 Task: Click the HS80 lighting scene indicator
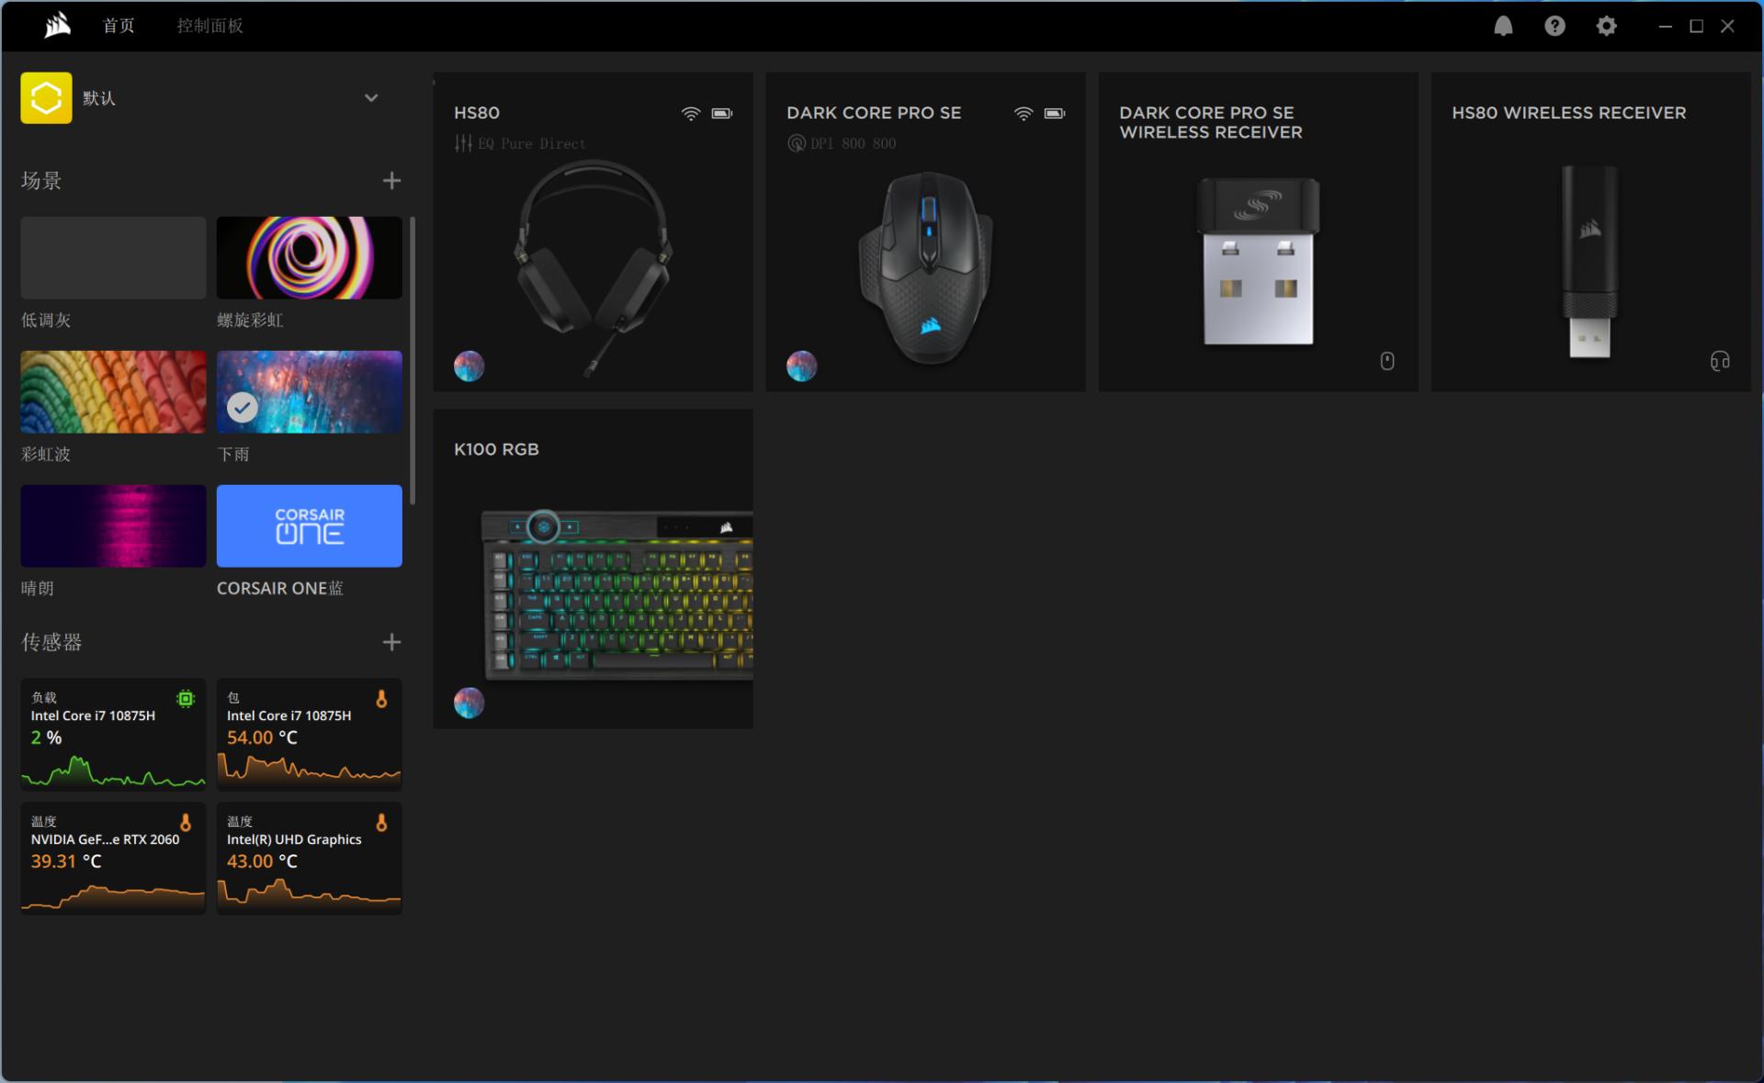pyautogui.click(x=469, y=367)
